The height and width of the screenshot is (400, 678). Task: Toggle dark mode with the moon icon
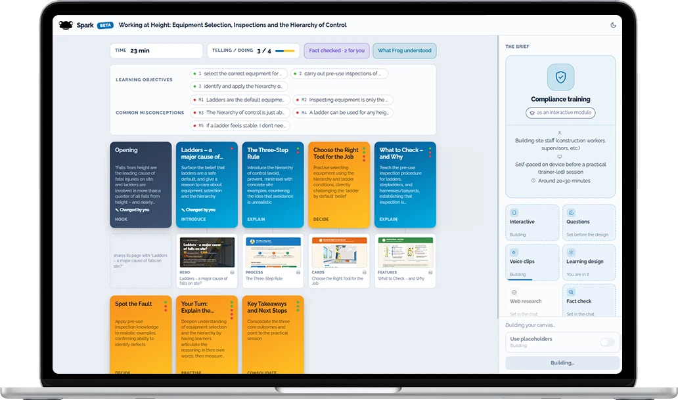pyautogui.click(x=613, y=25)
